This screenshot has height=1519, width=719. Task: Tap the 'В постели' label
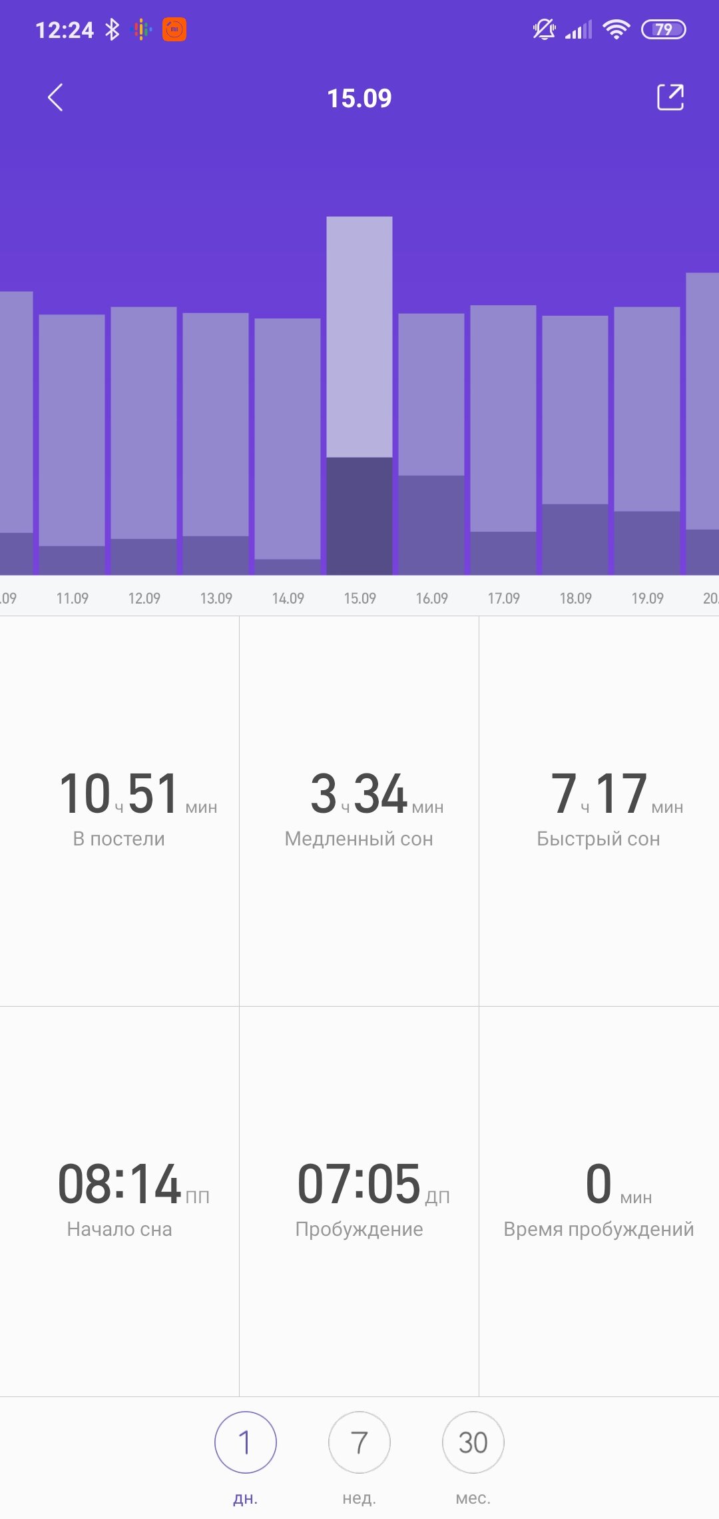(x=119, y=839)
